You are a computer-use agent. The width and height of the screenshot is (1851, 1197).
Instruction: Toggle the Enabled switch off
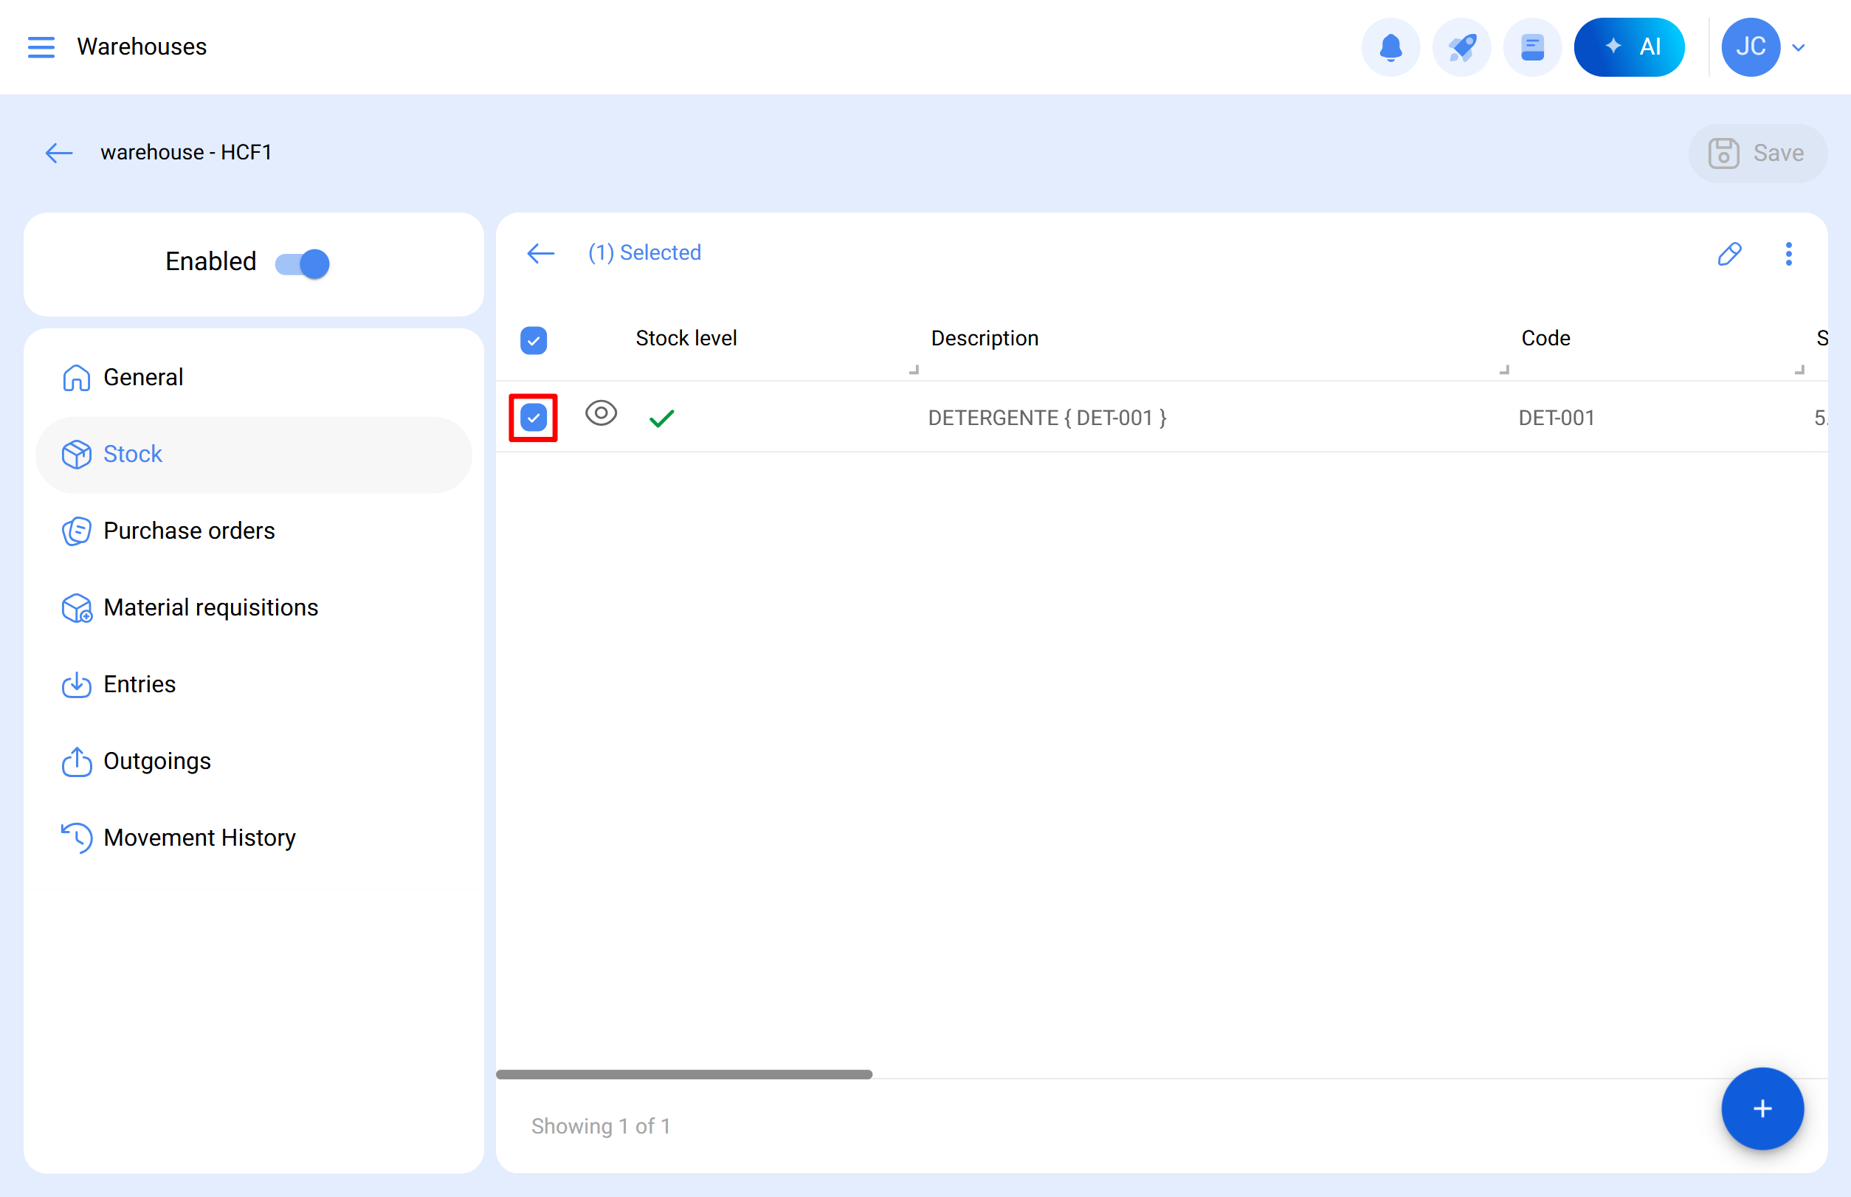(x=303, y=263)
